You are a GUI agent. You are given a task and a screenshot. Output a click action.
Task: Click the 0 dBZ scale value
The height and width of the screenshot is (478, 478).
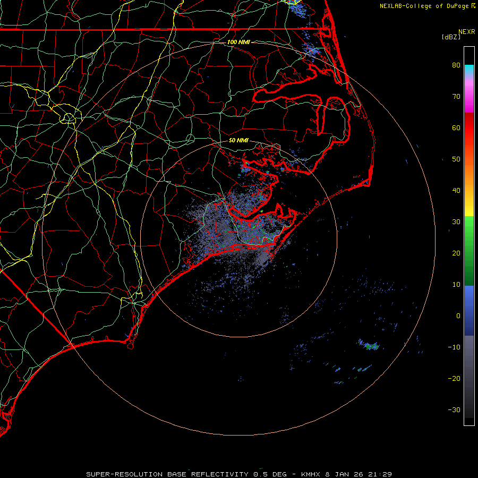(458, 316)
